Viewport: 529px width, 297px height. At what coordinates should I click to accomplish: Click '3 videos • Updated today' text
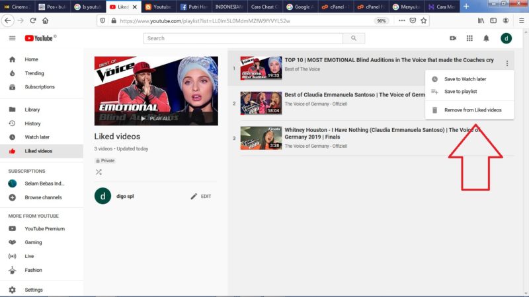click(121, 148)
